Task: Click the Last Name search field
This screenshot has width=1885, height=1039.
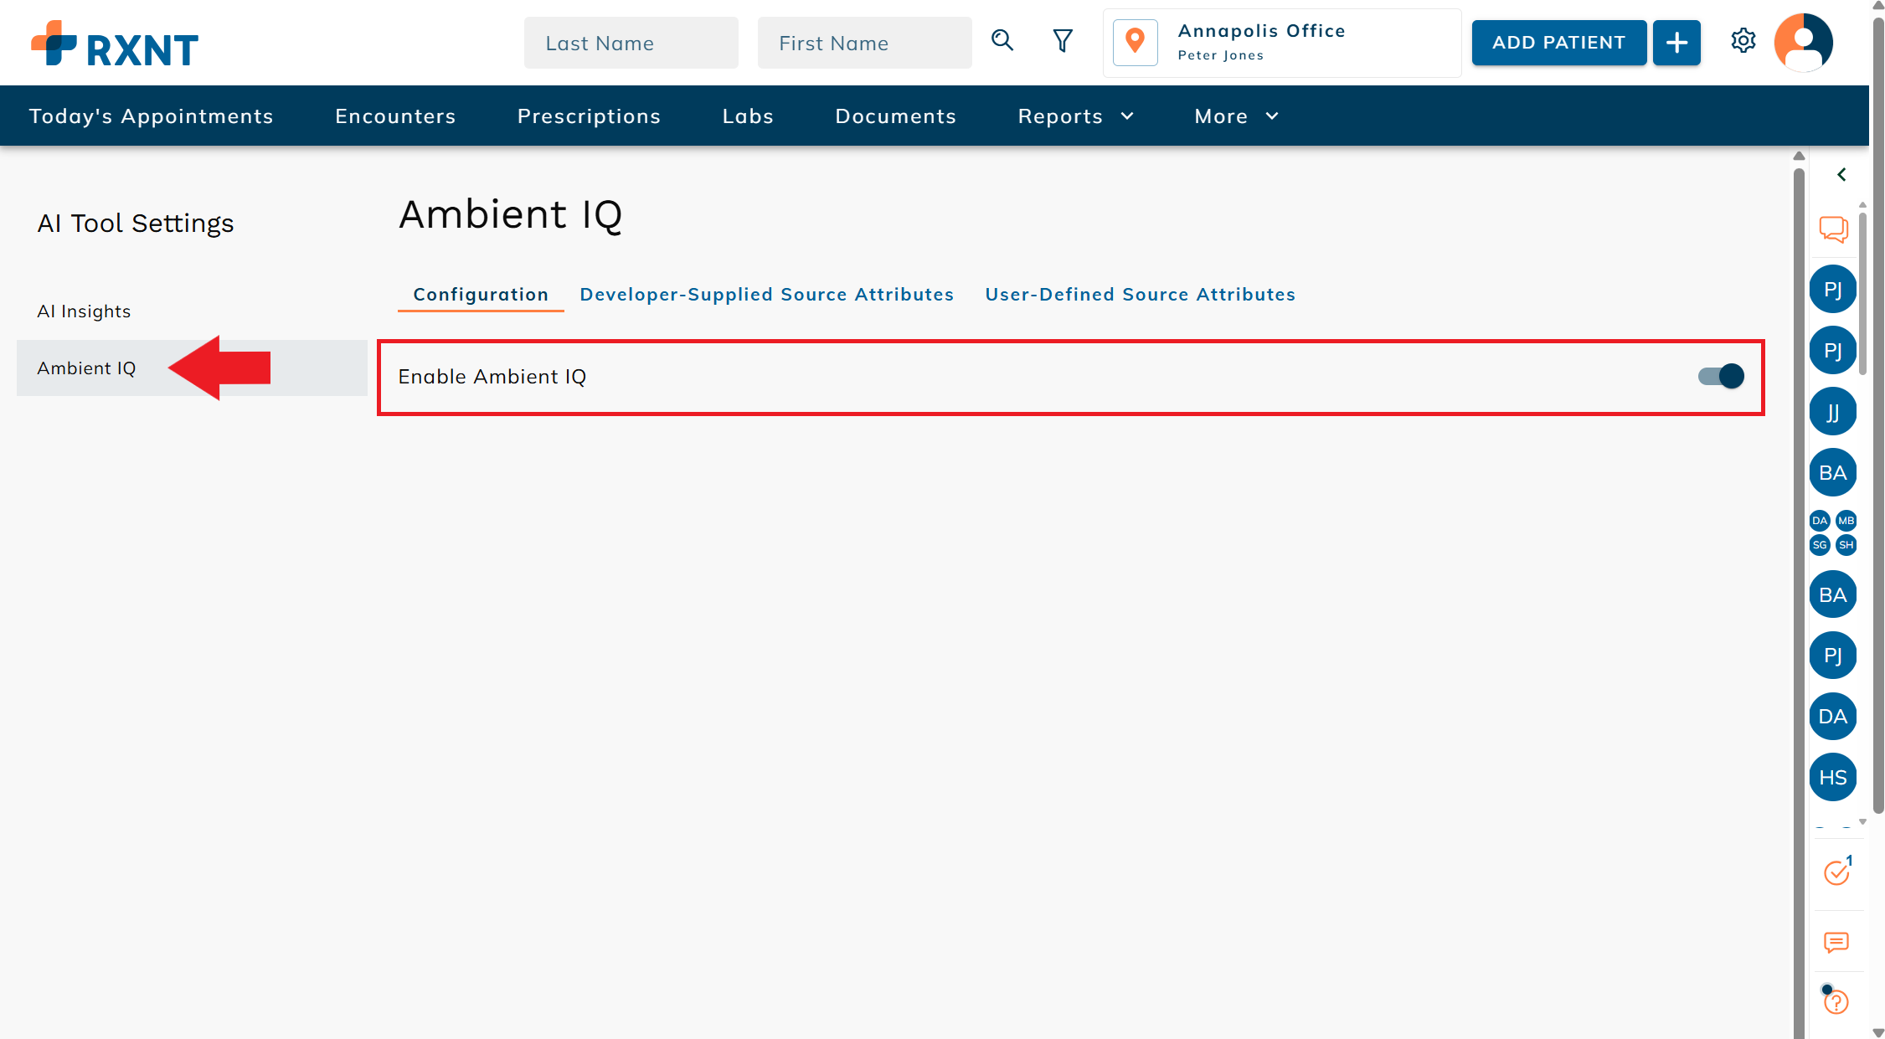Action: tap(631, 44)
